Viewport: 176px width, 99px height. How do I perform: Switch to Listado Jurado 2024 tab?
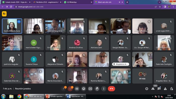[17, 2]
